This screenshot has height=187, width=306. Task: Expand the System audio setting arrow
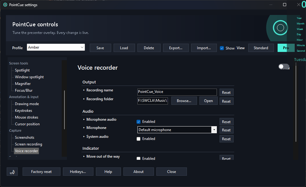pyautogui.click(x=84, y=137)
